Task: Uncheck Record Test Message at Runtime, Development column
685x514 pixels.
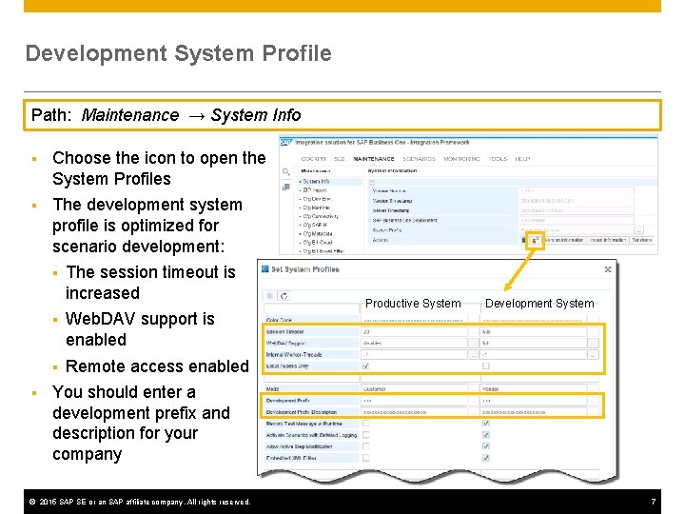Action: point(486,423)
